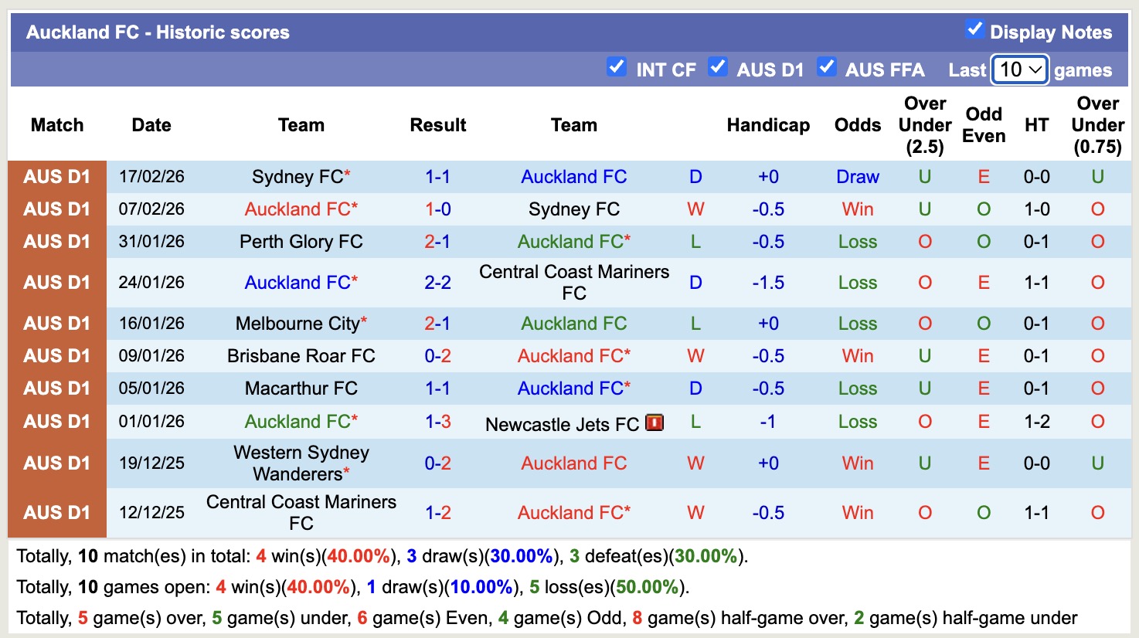The height and width of the screenshot is (638, 1139).
Task: Click the red card icon beside Newcastle Jets FC
Action: (x=654, y=423)
